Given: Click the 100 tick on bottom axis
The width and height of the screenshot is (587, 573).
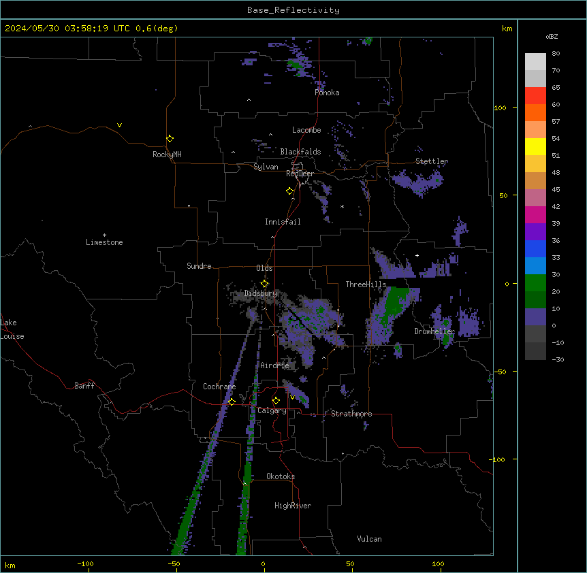Looking at the screenshot, I should click(x=438, y=564).
